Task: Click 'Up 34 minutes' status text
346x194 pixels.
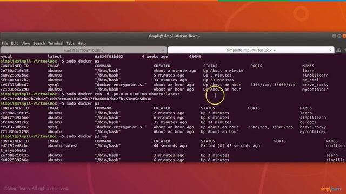Action: [216, 122]
